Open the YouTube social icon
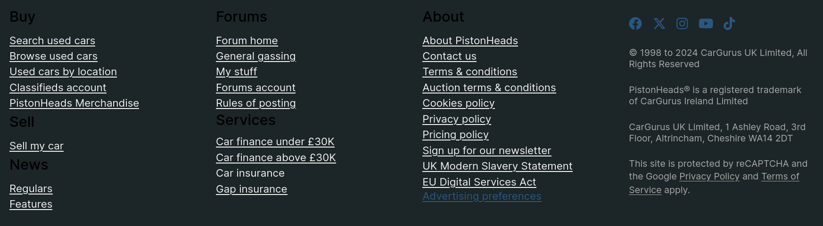Viewport: 823px width, 226px height. (706, 23)
